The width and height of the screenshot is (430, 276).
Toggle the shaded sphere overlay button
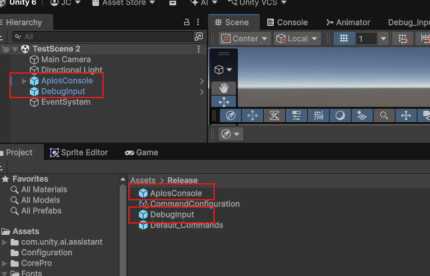tap(340, 115)
